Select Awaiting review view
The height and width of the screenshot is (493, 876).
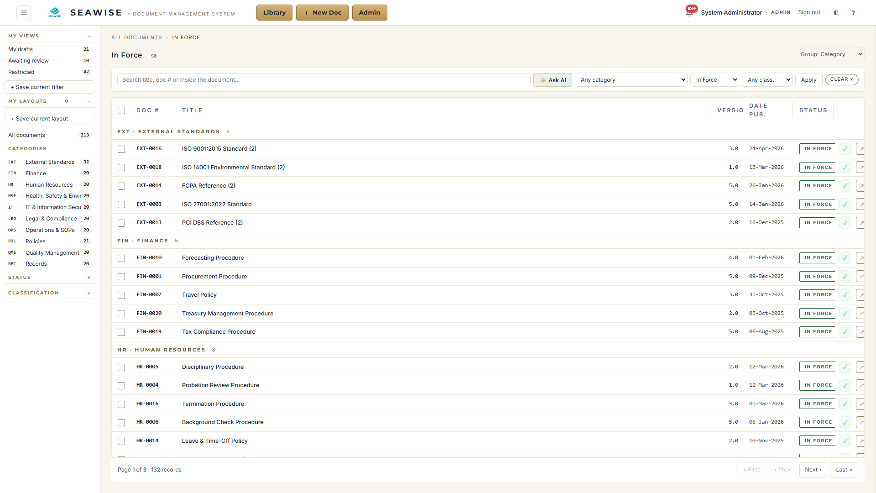click(49, 61)
